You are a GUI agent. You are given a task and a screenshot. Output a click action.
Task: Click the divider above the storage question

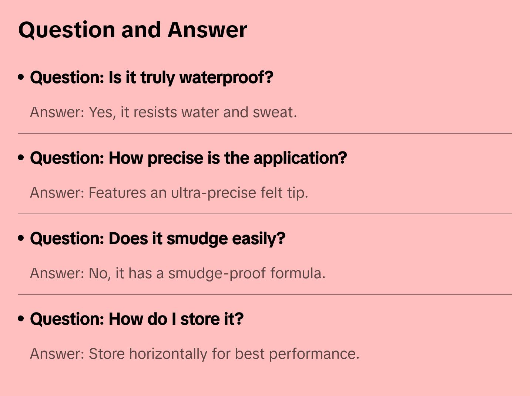pyautogui.click(x=265, y=294)
